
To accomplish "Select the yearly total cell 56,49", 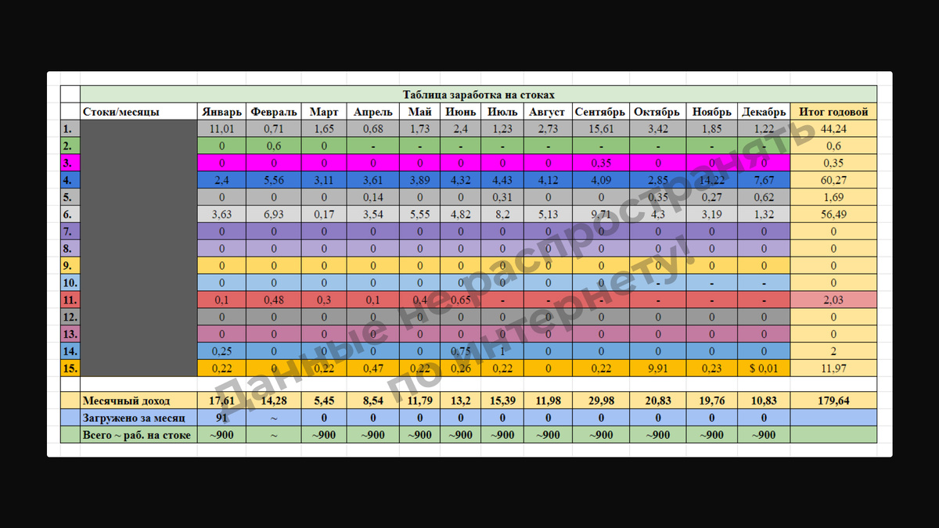I will coord(833,214).
